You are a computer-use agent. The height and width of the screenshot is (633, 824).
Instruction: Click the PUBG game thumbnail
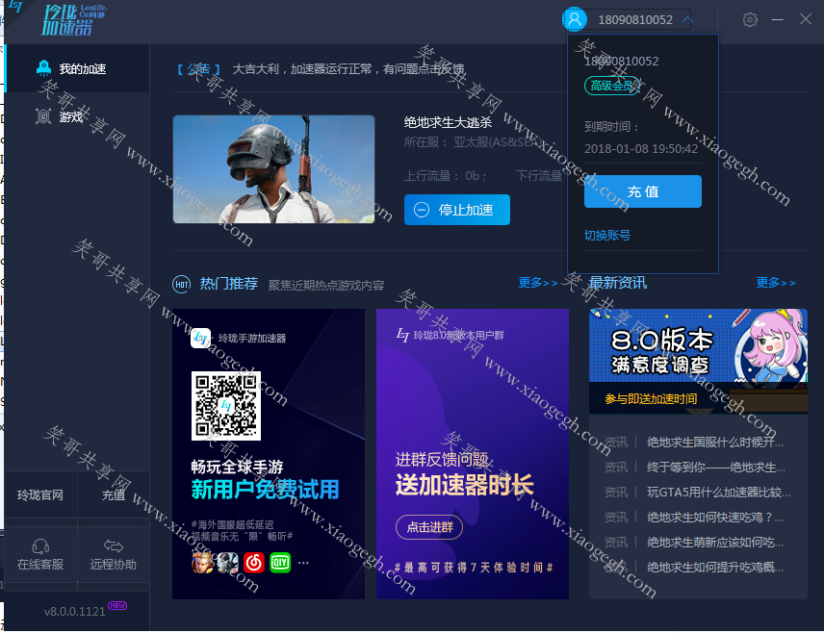tap(273, 169)
